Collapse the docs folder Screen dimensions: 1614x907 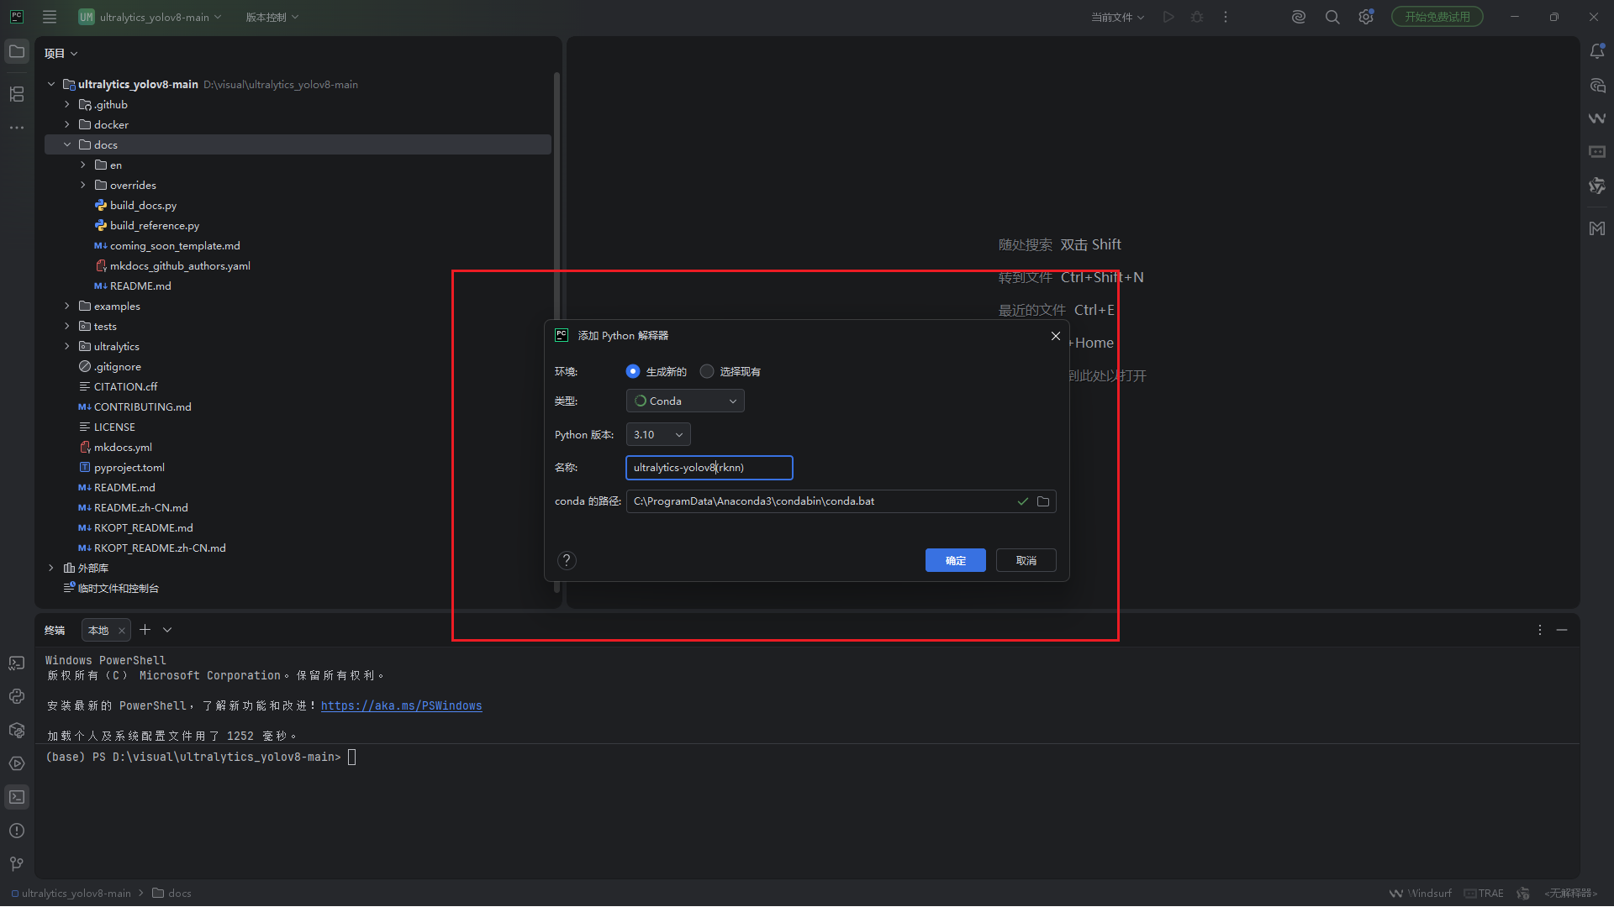(x=67, y=145)
